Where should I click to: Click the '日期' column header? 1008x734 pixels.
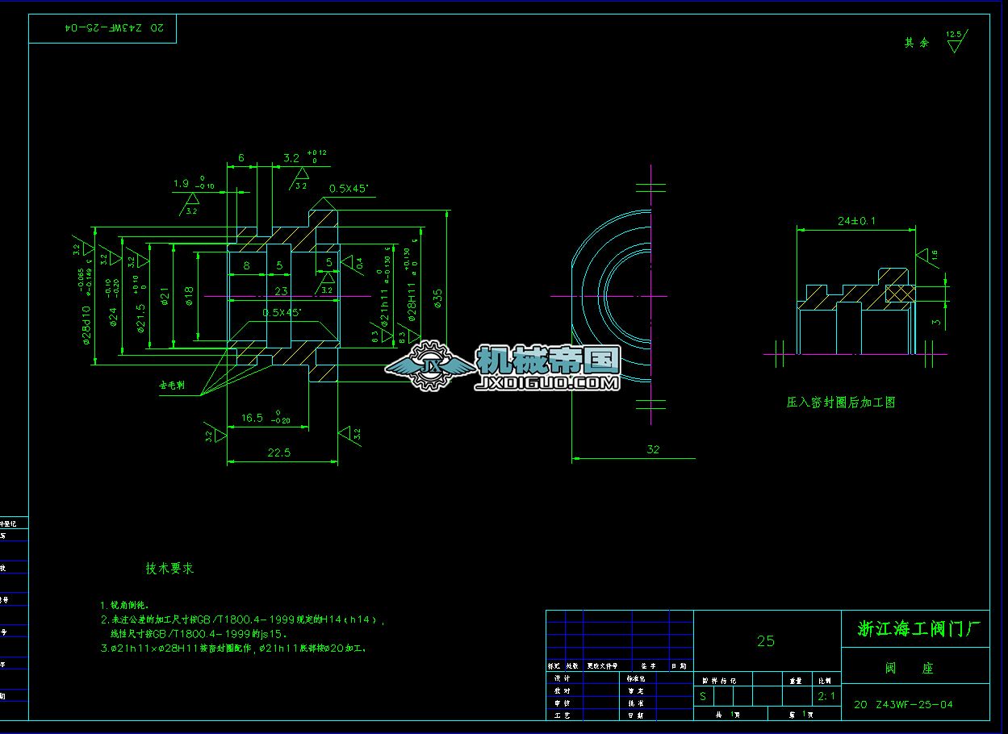[x=678, y=666]
